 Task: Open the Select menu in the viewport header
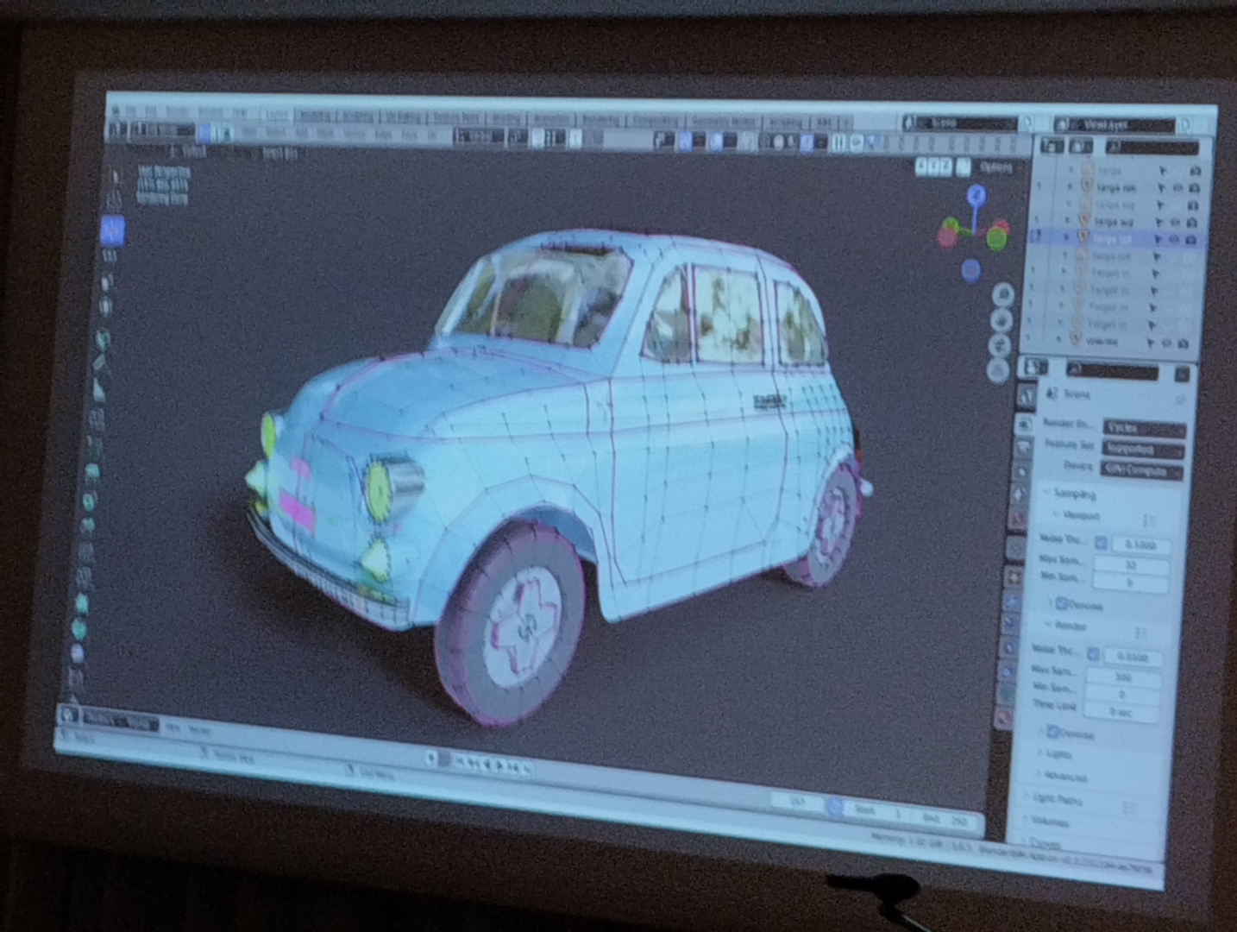pos(275,132)
